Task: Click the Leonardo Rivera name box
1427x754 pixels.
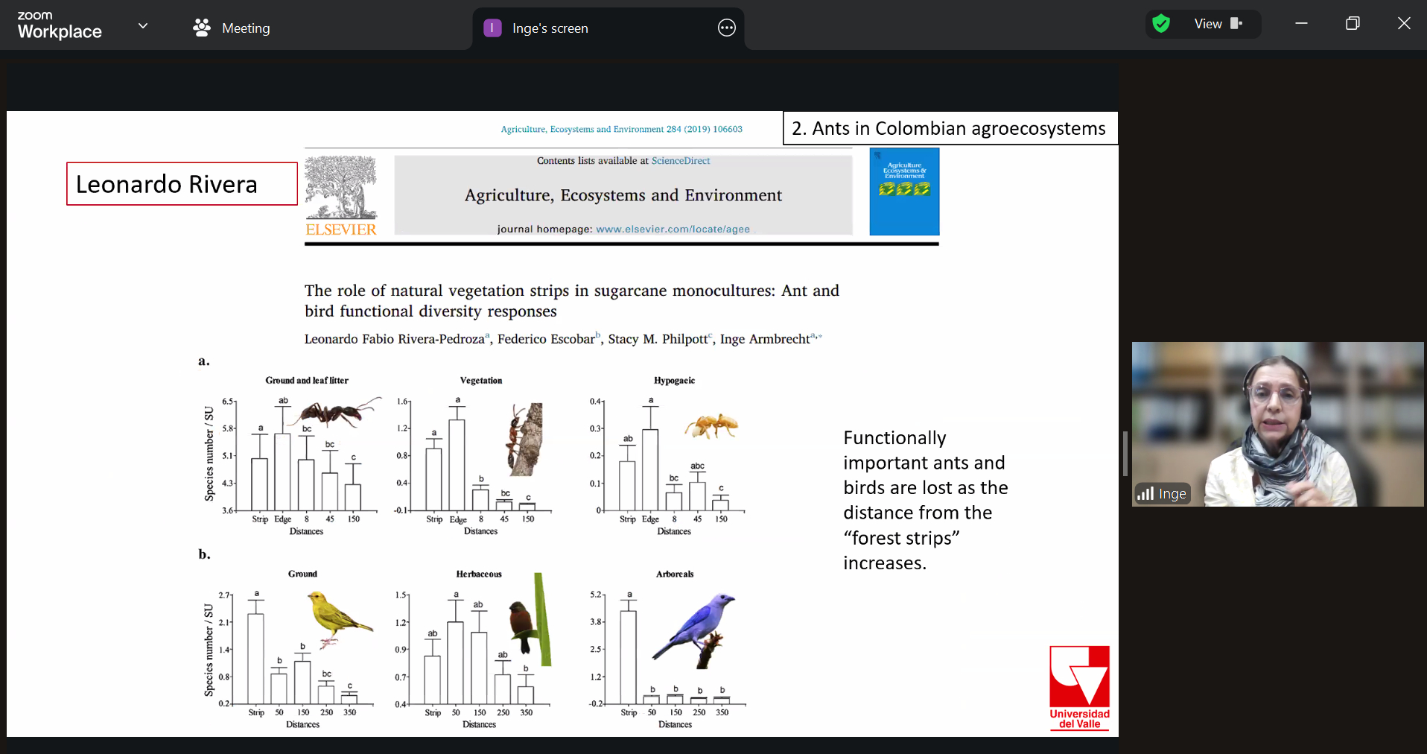Action: (x=182, y=184)
